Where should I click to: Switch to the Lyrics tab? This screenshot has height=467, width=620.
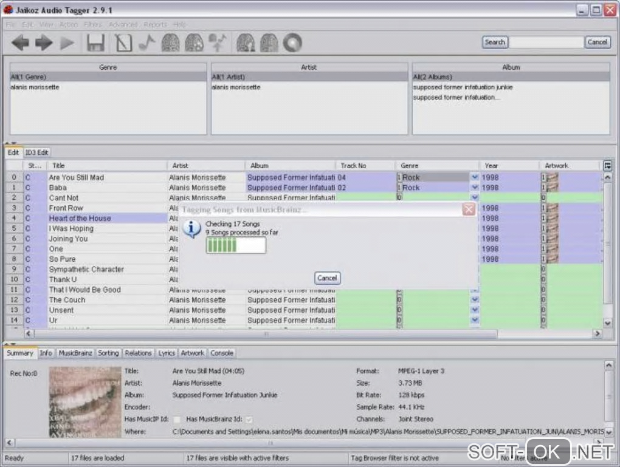pos(167,353)
